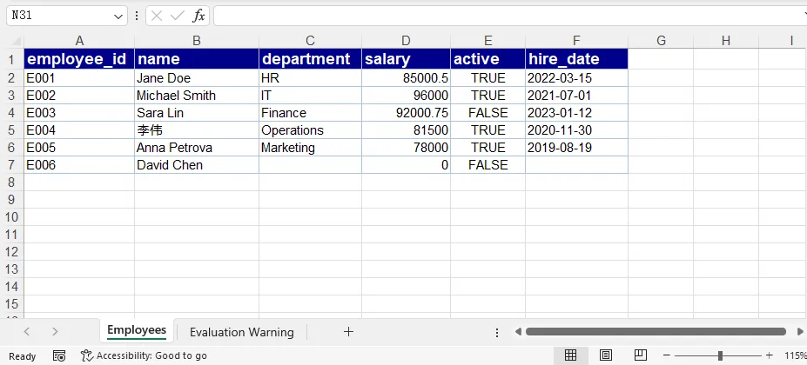This screenshot has height=365, width=807.
Task: Switch to Normal view
Action: pyautogui.click(x=570, y=355)
